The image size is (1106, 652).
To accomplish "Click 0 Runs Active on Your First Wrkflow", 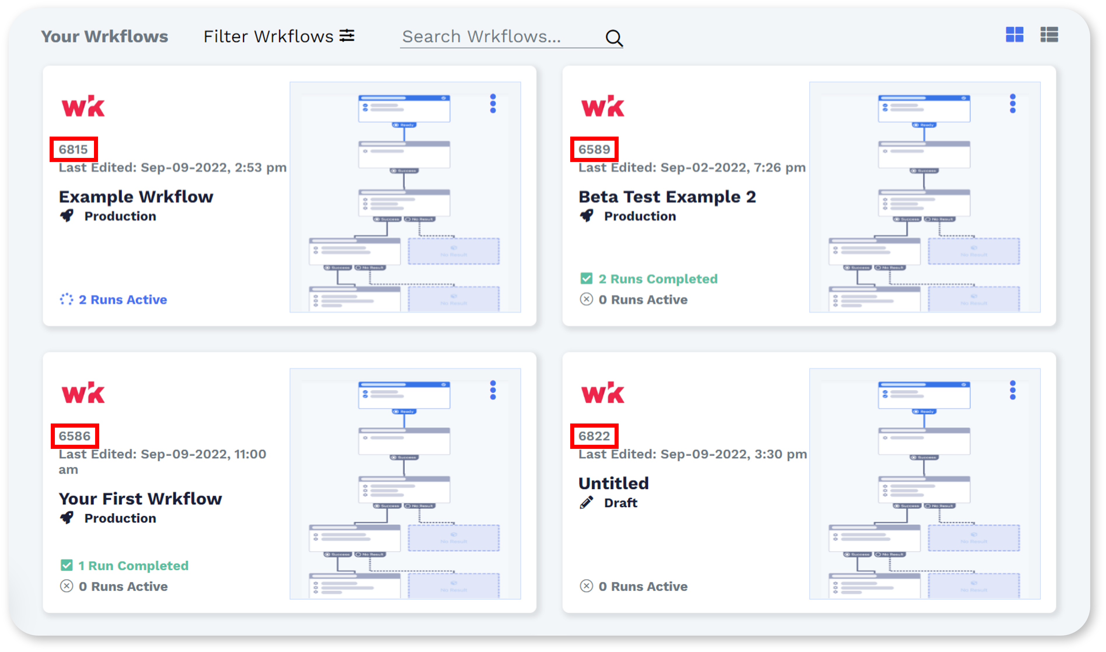I will click(123, 587).
